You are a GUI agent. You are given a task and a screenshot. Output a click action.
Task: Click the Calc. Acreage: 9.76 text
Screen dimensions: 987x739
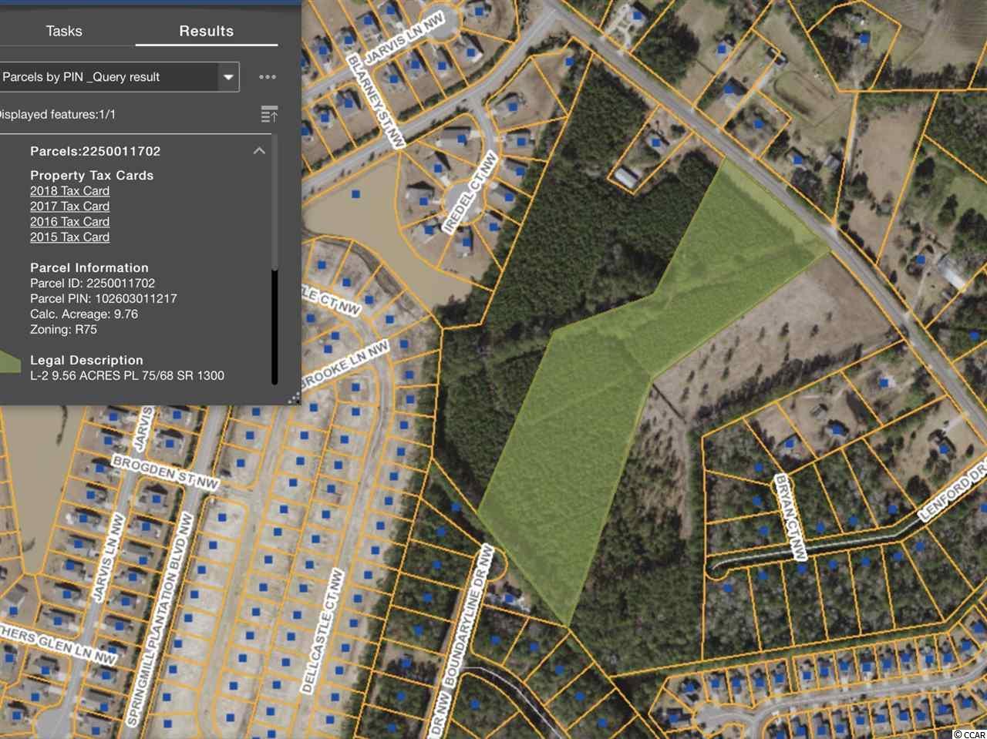tap(84, 314)
